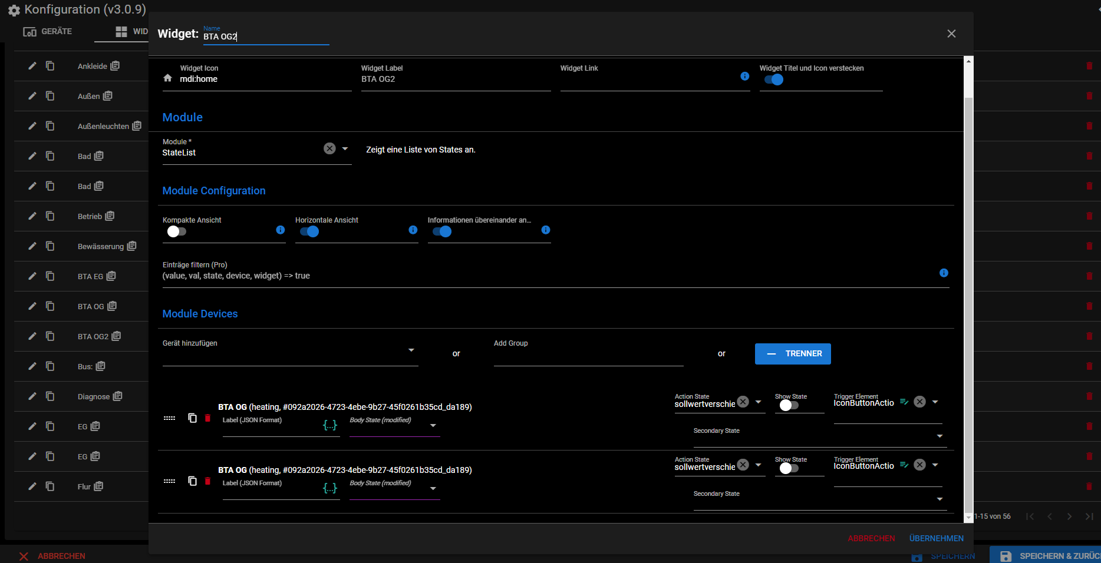This screenshot has height=563, width=1101.
Task: Click the Bus: widget row label
Action: pyautogui.click(x=85, y=366)
